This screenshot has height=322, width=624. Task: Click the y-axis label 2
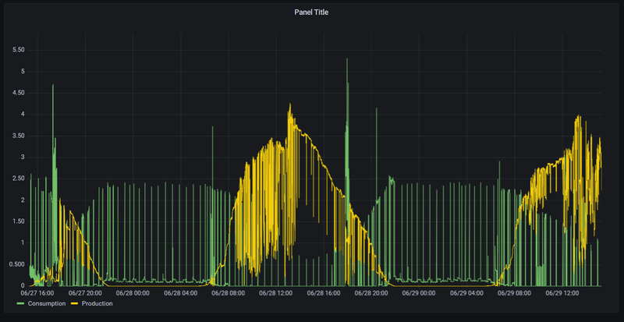click(23, 200)
